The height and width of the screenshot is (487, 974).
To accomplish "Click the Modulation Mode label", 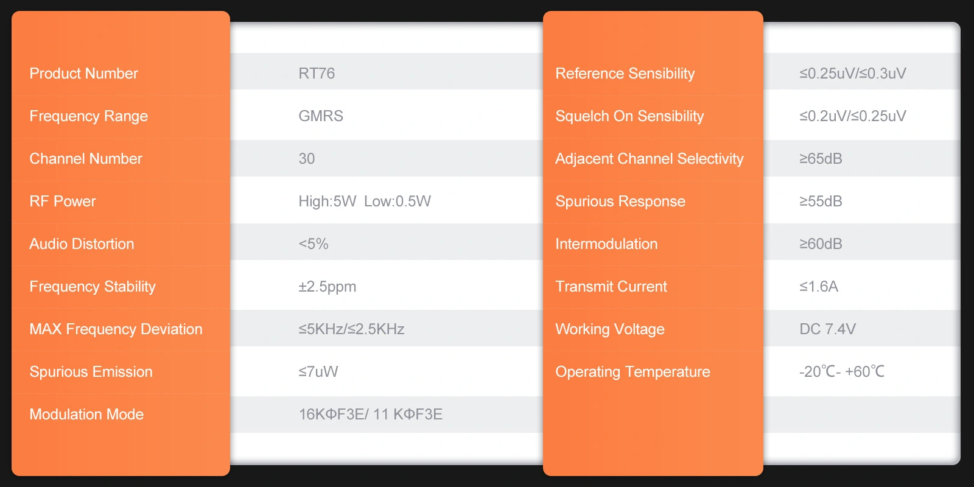I will point(86,415).
